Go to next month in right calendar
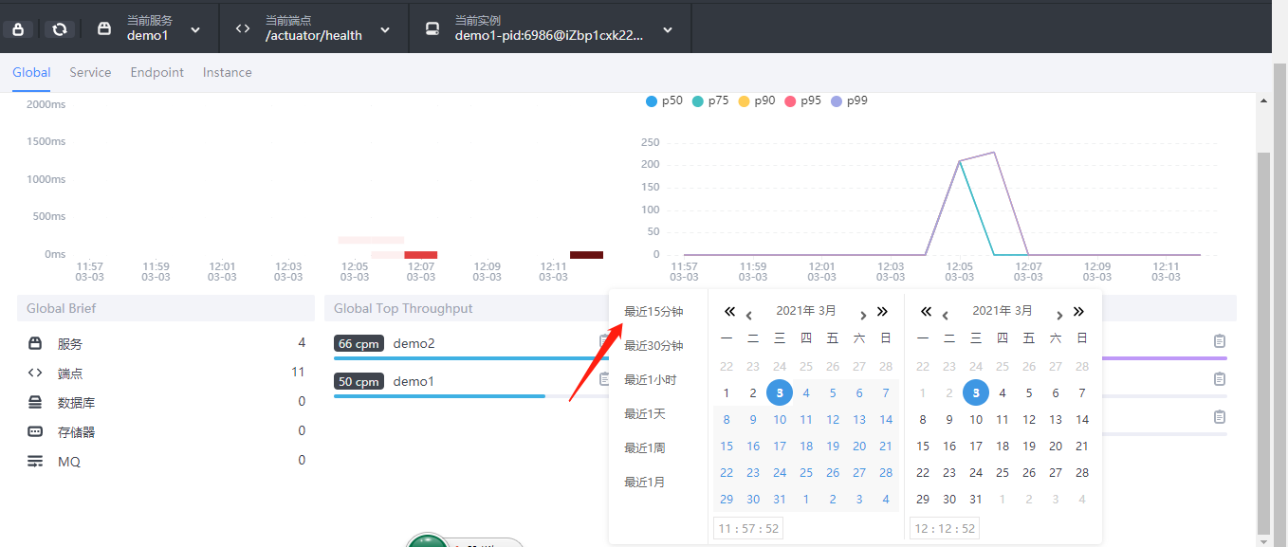Image resolution: width=1288 pixels, height=547 pixels. click(x=1059, y=315)
